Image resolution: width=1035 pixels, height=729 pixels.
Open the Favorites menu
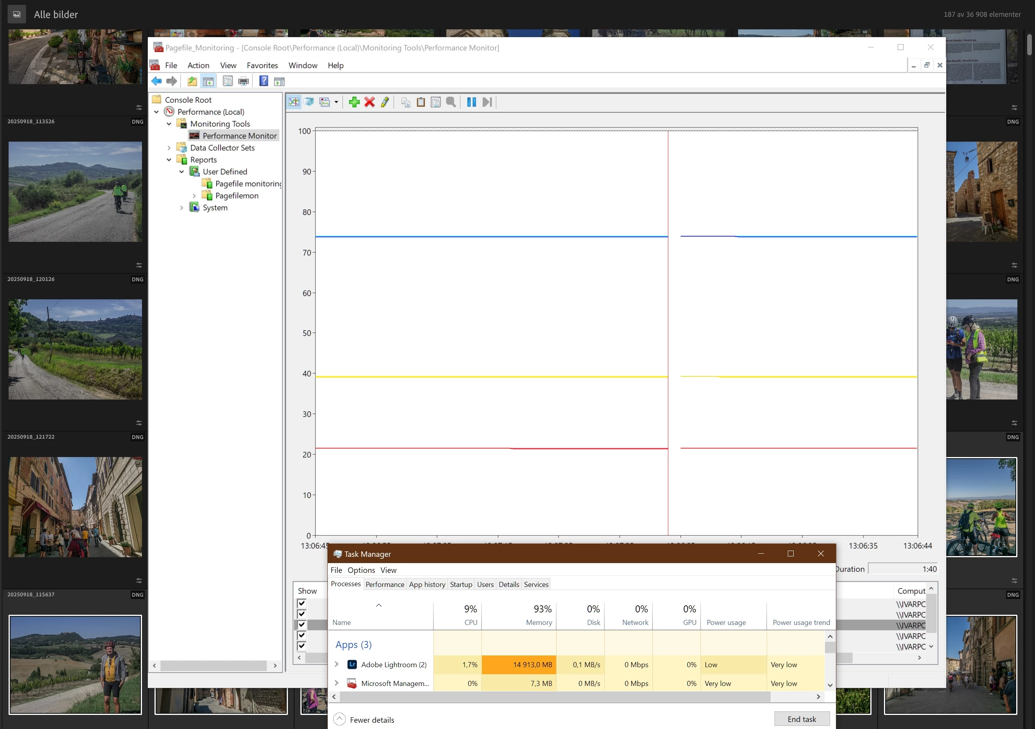pyautogui.click(x=262, y=65)
